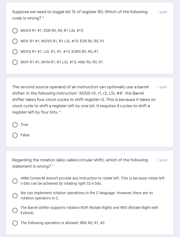Choose the 'no rotation operators in C' option
The width and height of the screenshot is (180, 237).
tap(15, 196)
